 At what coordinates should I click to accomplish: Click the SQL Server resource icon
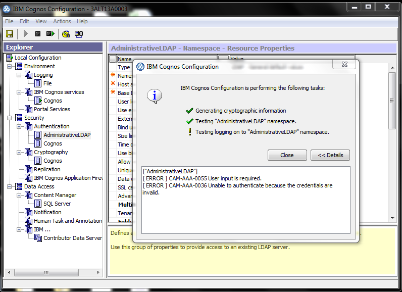(38, 204)
